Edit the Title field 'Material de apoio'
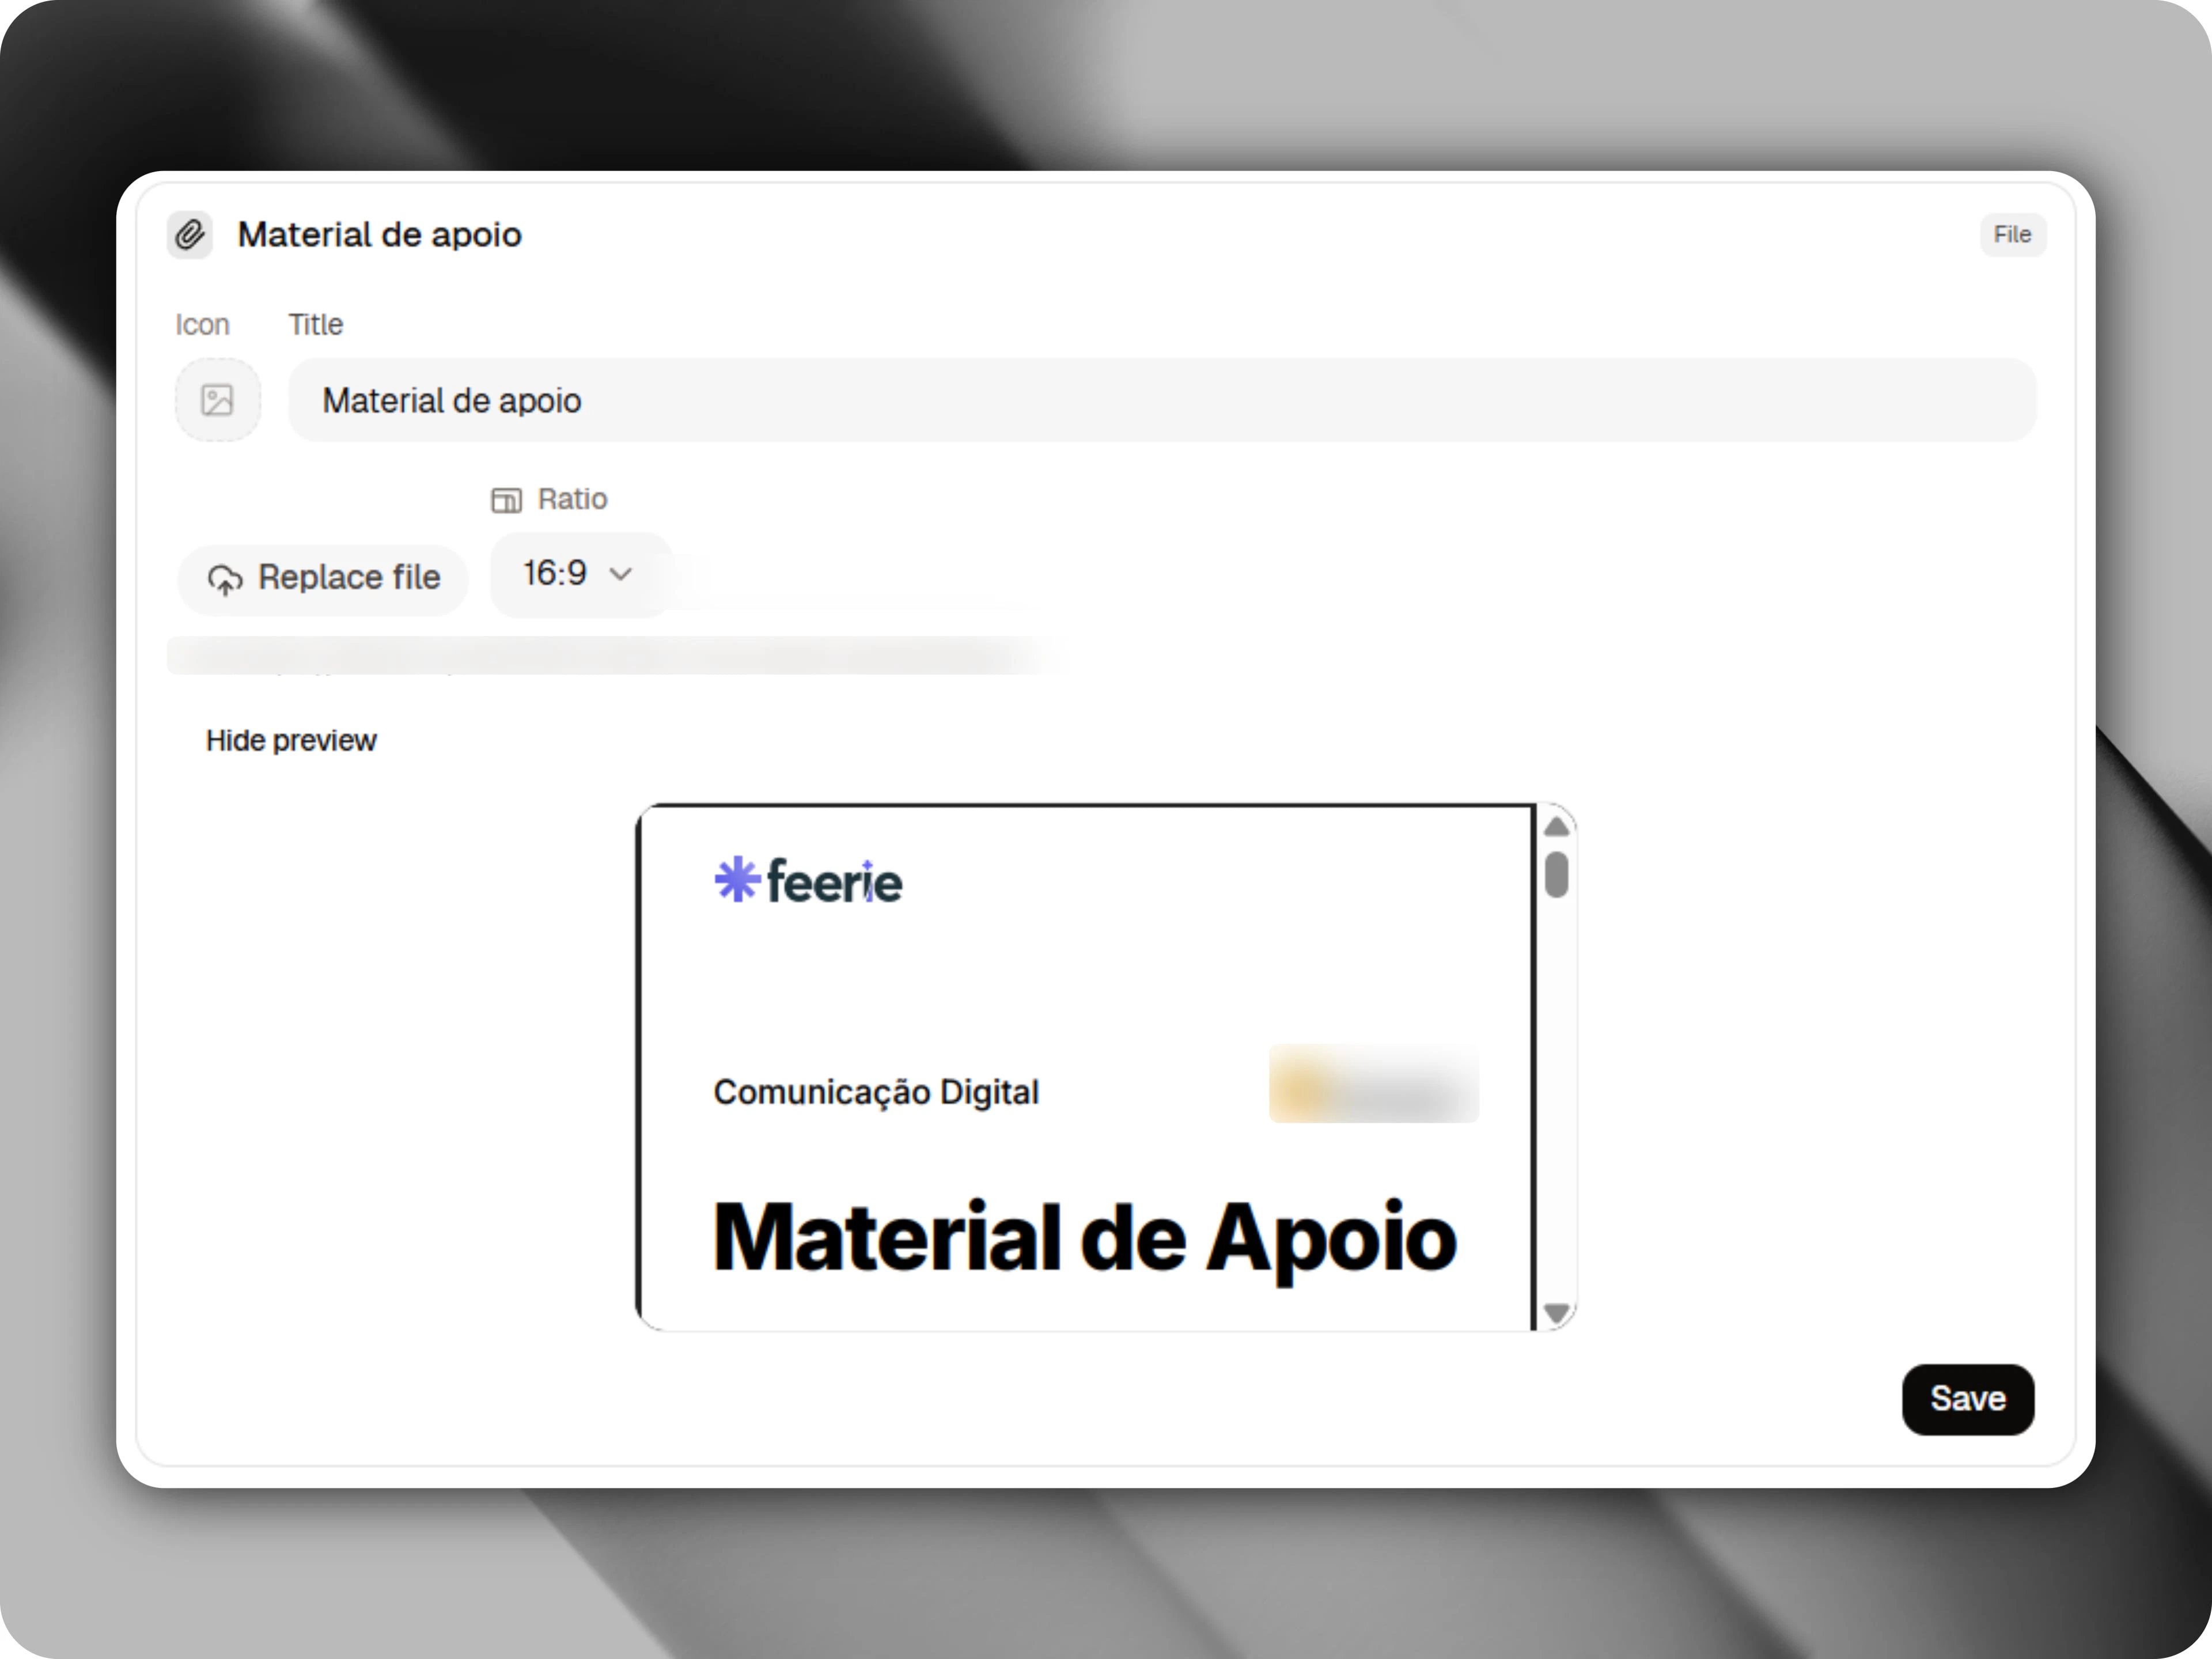Viewport: 2212px width, 1659px height. pyautogui.click(x=1162, y=400)
